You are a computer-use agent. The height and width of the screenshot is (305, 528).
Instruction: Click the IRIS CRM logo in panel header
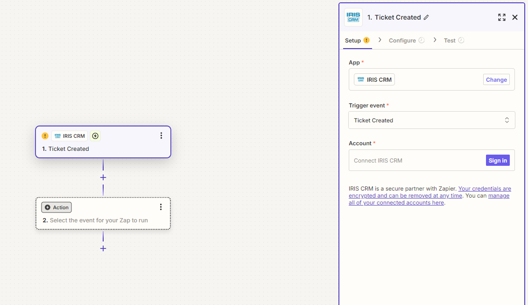[x=353, y=17]
